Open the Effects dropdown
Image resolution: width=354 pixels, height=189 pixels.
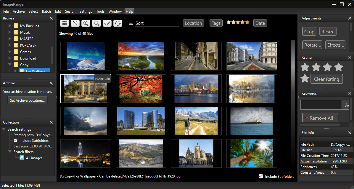click(335, 45)
